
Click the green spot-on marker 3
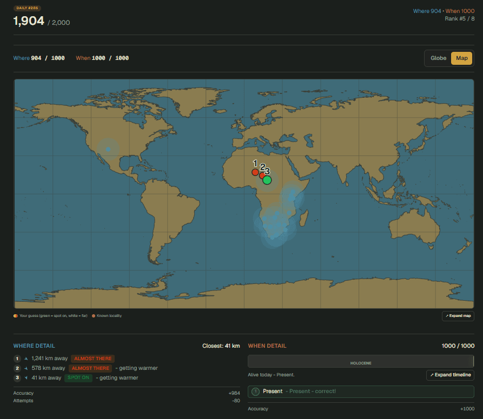pos(267,180)
